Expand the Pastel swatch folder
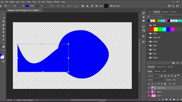 point(148,42)
